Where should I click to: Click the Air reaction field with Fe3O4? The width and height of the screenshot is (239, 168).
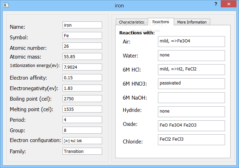pos(191,42)
